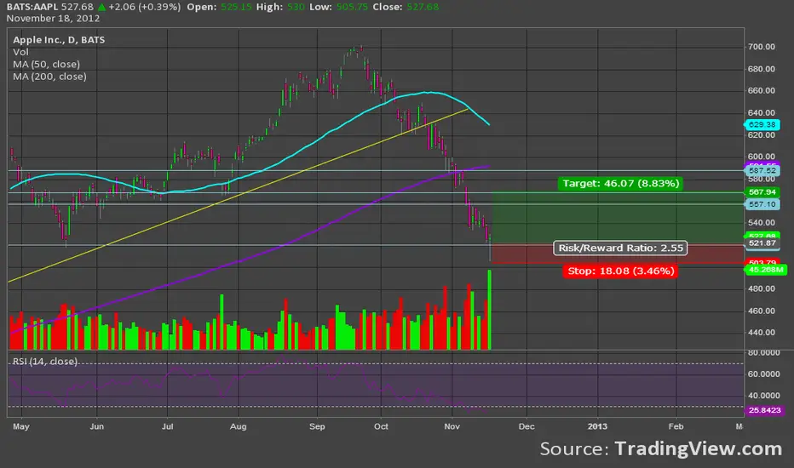
Task: Click Feb on the time axis
Action: pos(676,426)
